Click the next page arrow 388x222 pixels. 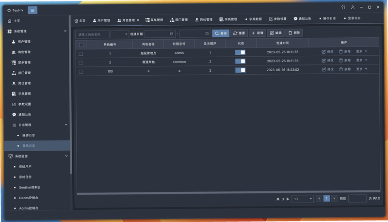point(334,198)
